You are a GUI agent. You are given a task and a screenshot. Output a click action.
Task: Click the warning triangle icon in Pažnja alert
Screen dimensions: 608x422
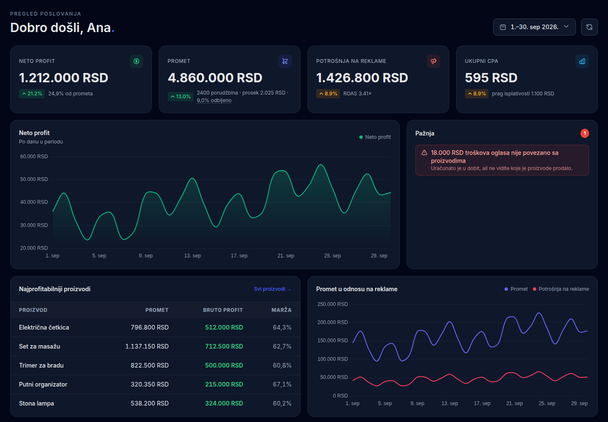[x=424, y=153]
